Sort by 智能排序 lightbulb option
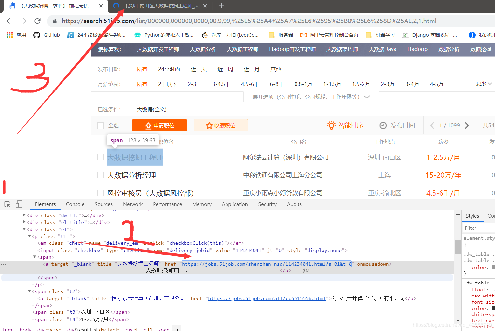495x331 pixels. point(345,125)
